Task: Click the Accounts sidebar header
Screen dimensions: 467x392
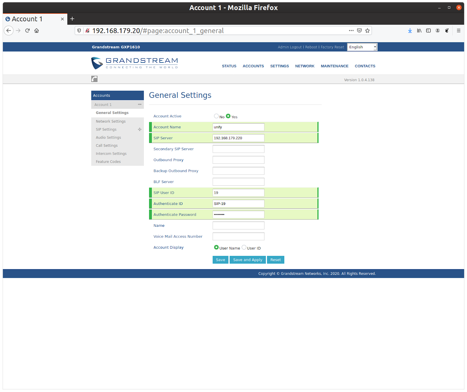Action: click(117, 95)
